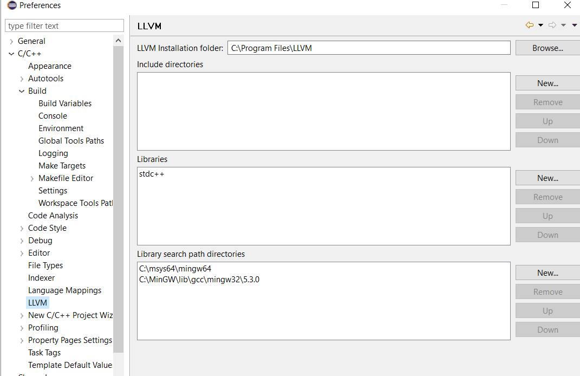Open the forward history dropdown arrow
Screen dimensions: 580x376
click(x=563, y=25)
